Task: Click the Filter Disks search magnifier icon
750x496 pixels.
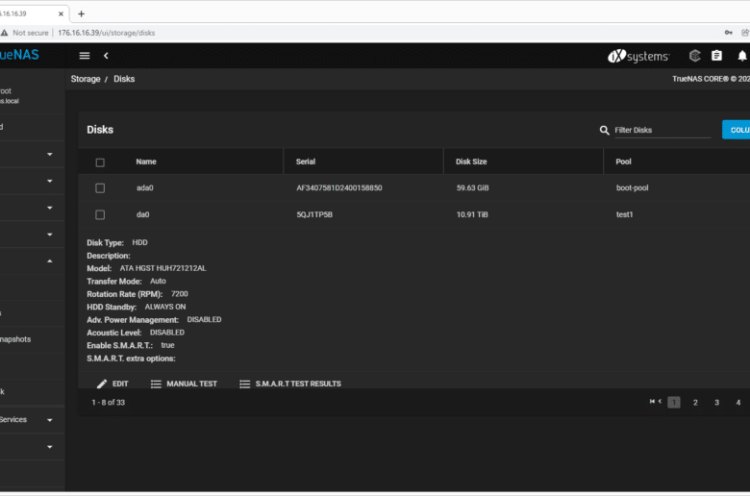Action: (604, 130)
